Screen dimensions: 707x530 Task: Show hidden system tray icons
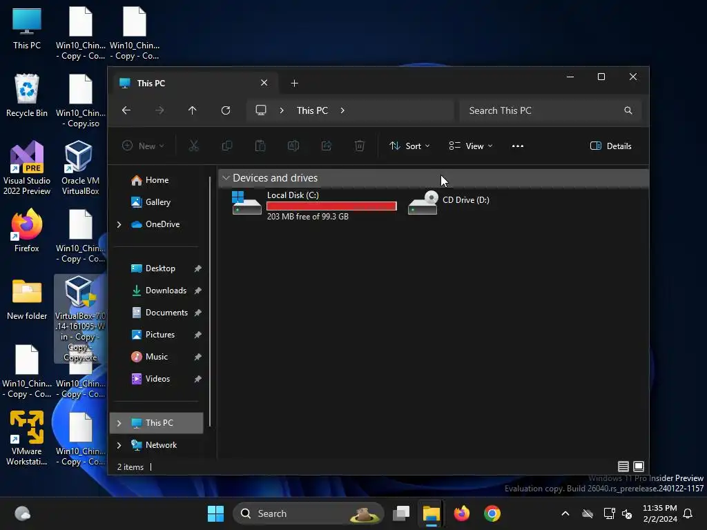[565, 513]
